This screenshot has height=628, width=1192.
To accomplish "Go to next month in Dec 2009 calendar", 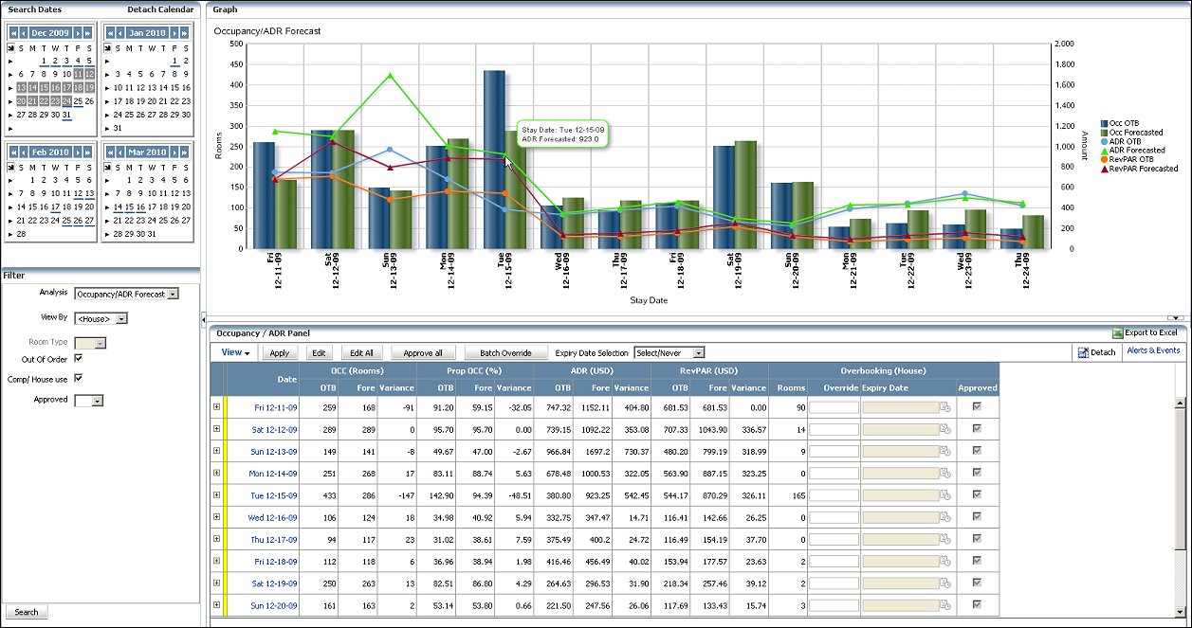I will [78, 33].
